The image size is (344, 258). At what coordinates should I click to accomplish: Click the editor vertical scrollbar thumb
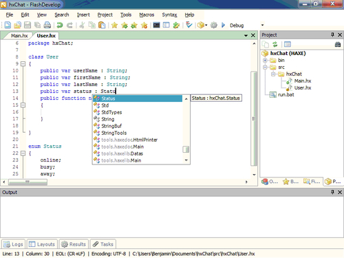point(254,118)
